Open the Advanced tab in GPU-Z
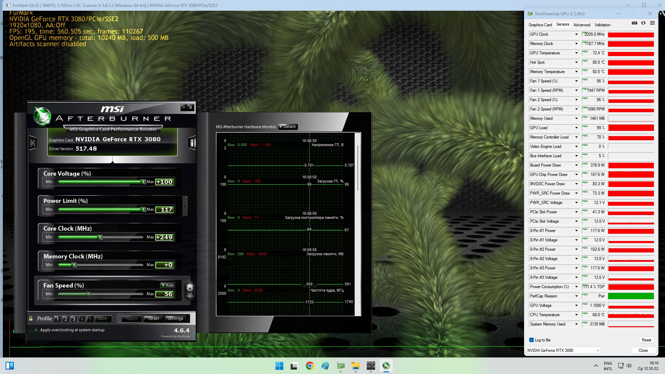 582,25
